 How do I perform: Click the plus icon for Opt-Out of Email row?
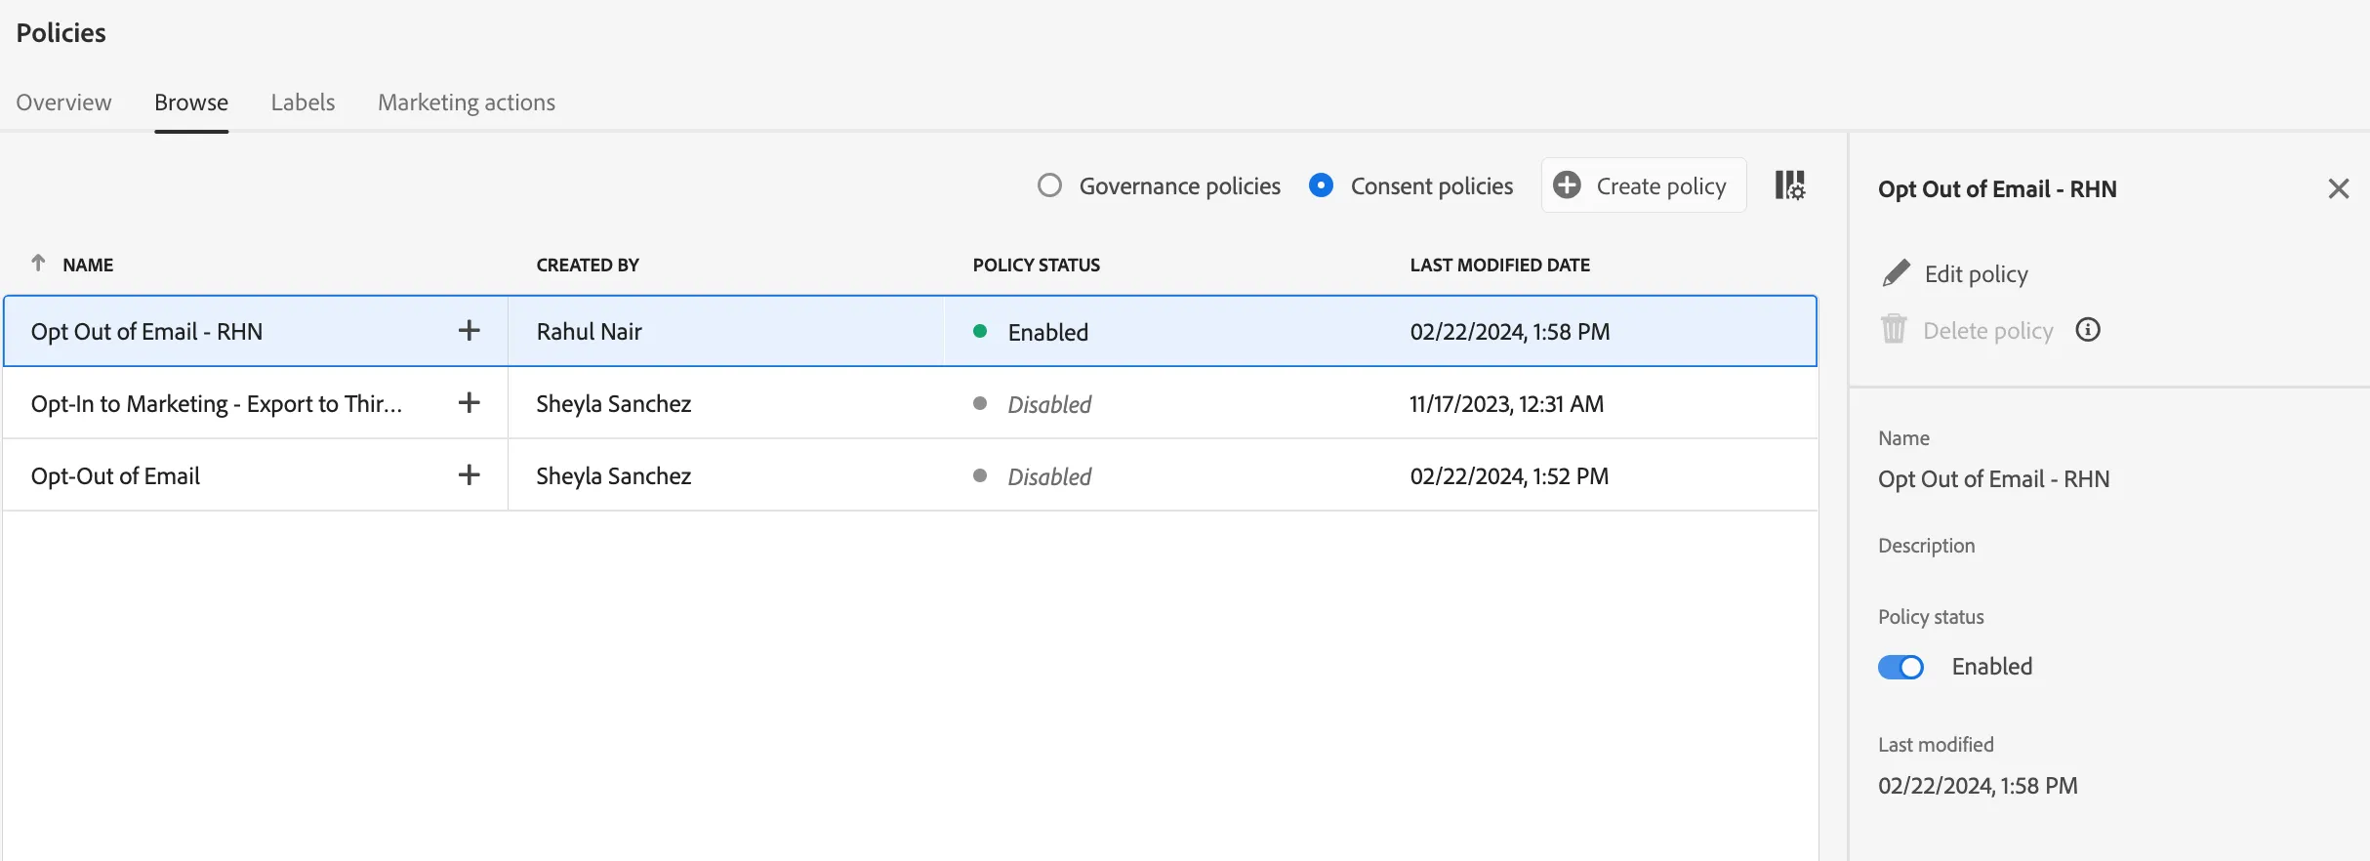(x=470, y=475)
